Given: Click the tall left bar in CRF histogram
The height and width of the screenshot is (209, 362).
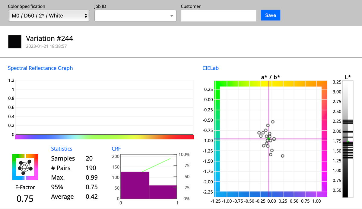Looking at the screenshot, I should click(x=135, y=185).
